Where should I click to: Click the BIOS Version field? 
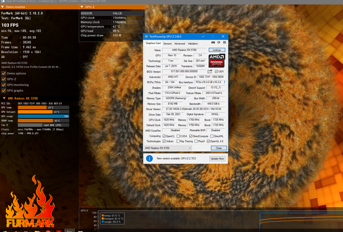(184, 71)
